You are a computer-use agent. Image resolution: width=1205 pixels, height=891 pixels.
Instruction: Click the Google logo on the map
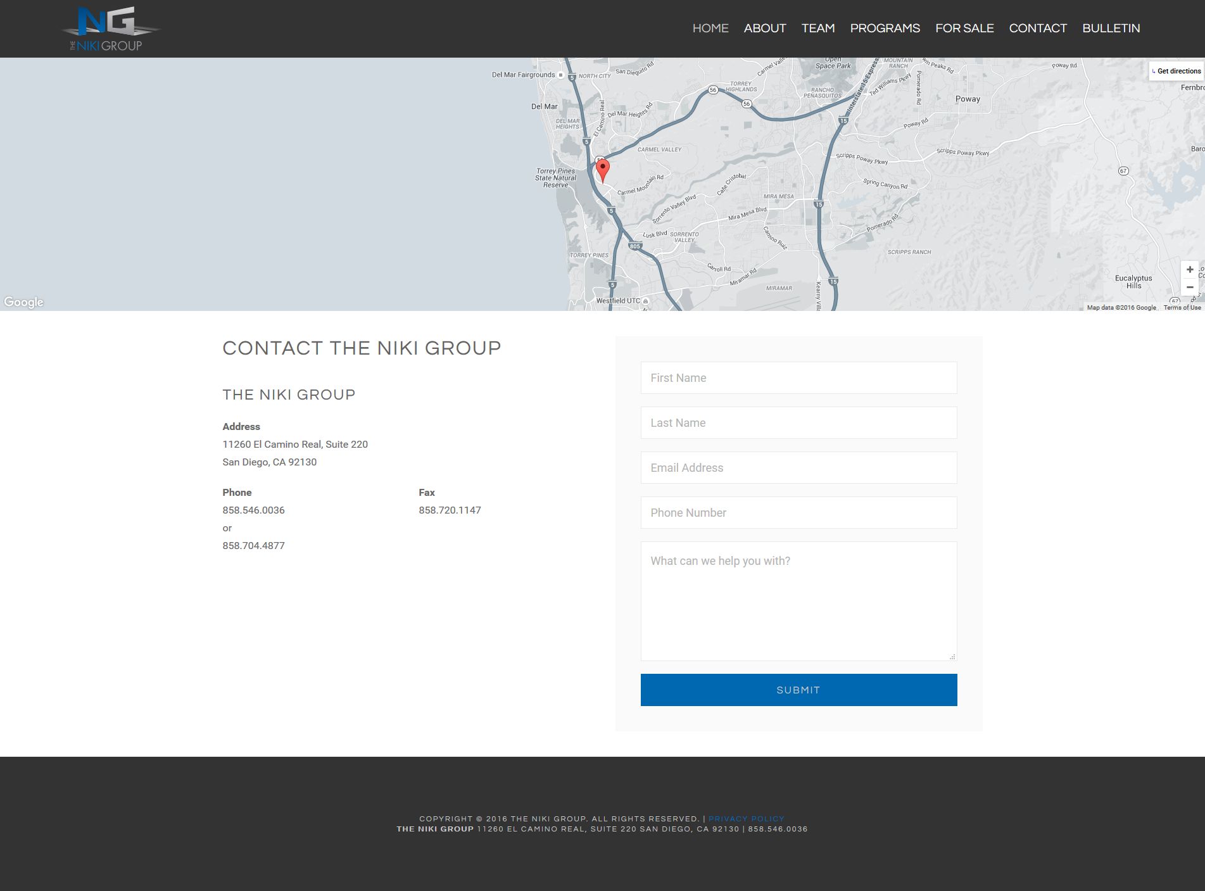(23, 302)
